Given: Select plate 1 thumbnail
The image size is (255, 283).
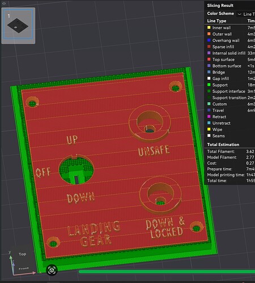Looking at the screenshot, I should 18,25.
